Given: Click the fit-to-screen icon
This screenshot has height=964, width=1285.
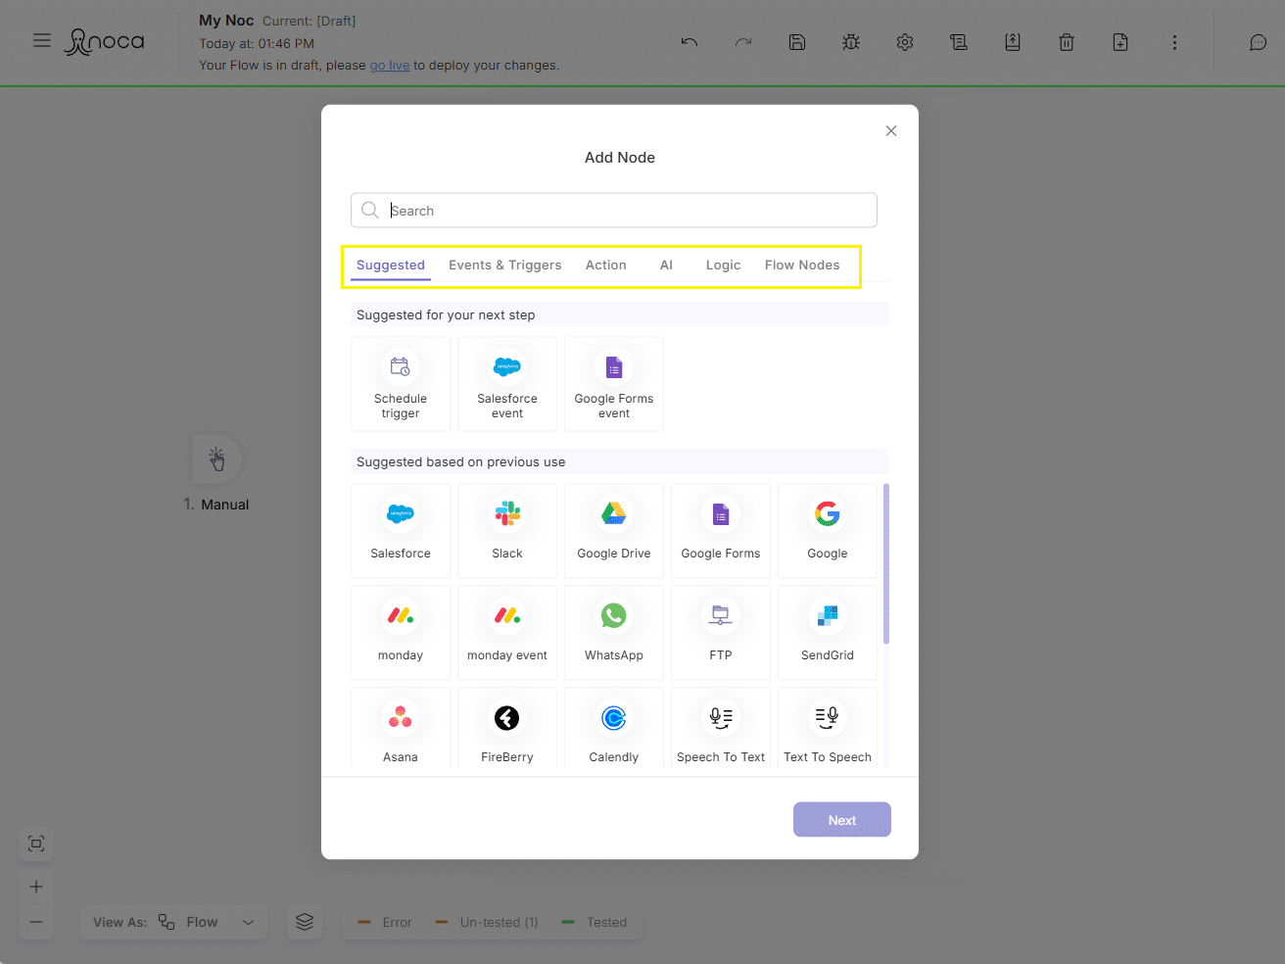Looking at the screenshot, I should 36,843.
